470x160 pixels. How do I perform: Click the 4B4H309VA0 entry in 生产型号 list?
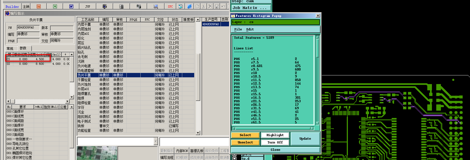click(x=211, y=24)
